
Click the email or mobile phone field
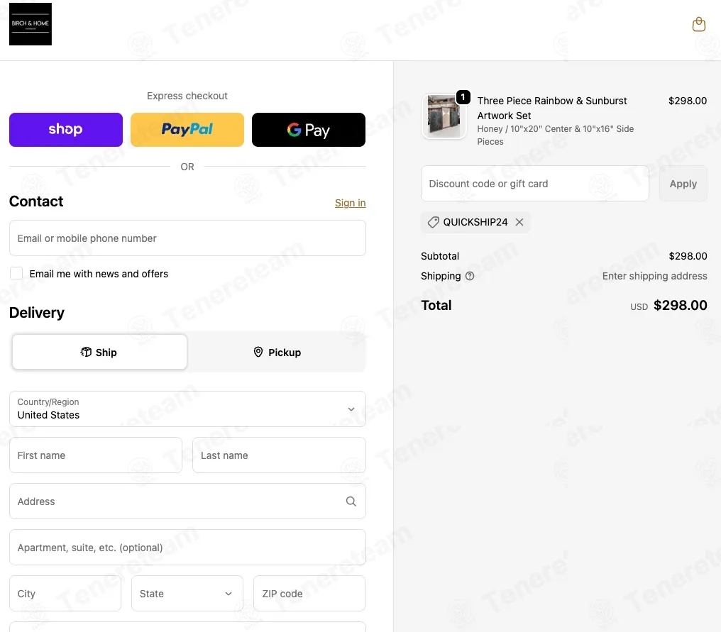click(x=187, y=238)
